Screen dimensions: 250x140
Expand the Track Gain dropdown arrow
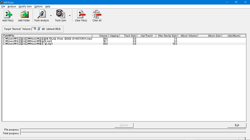coord(70,16)
